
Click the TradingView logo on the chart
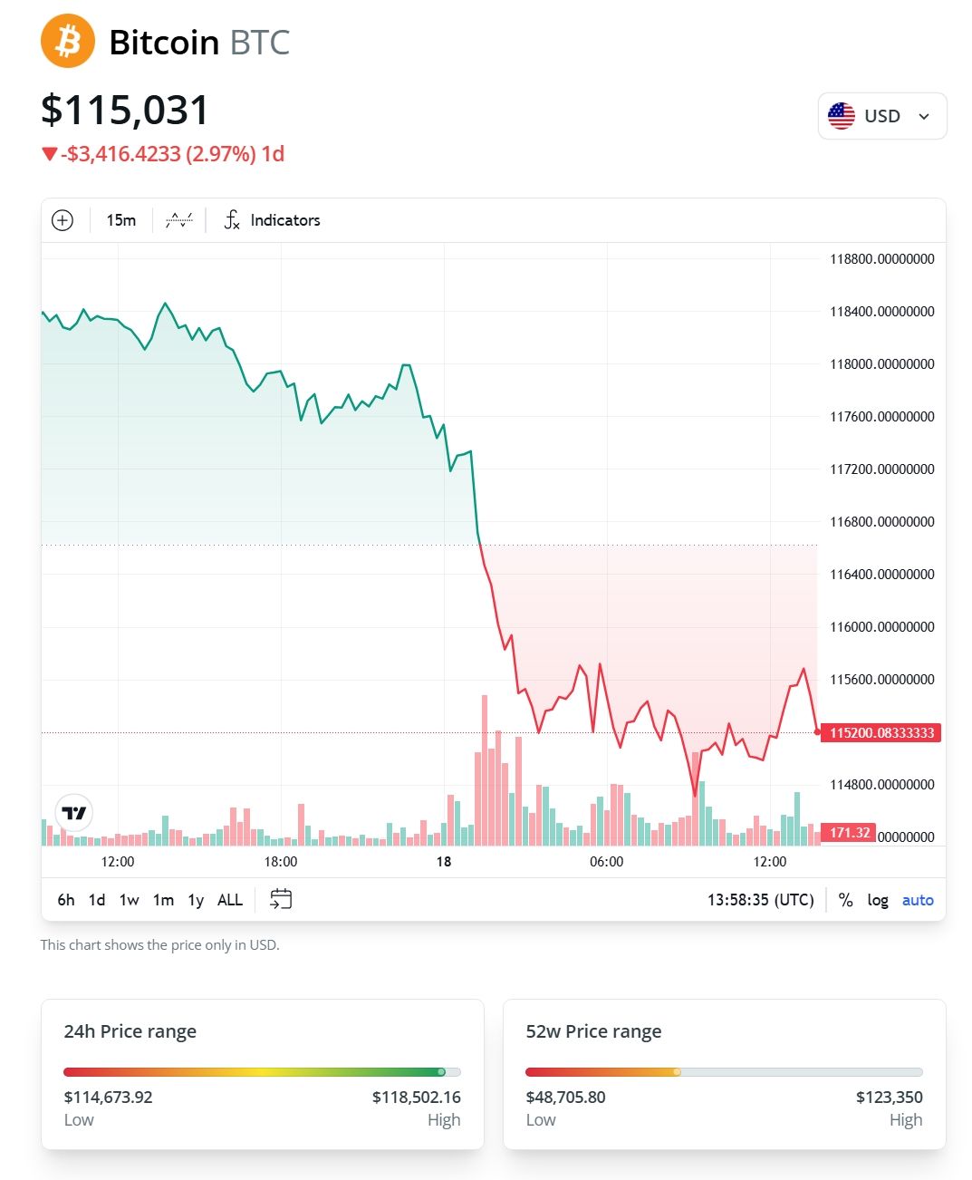[x=73, y=813]
